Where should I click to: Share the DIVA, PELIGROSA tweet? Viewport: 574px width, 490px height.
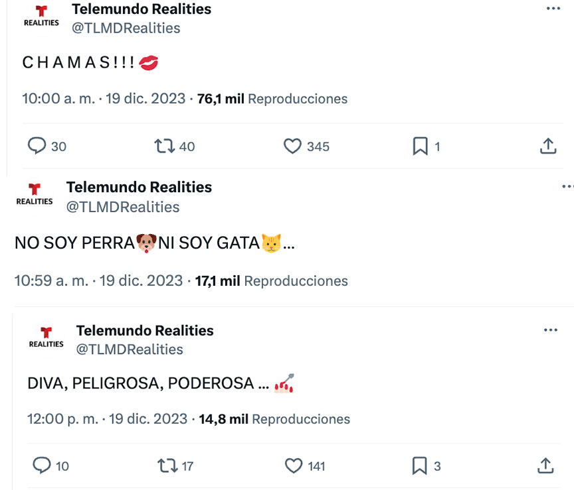pos(545,465)
